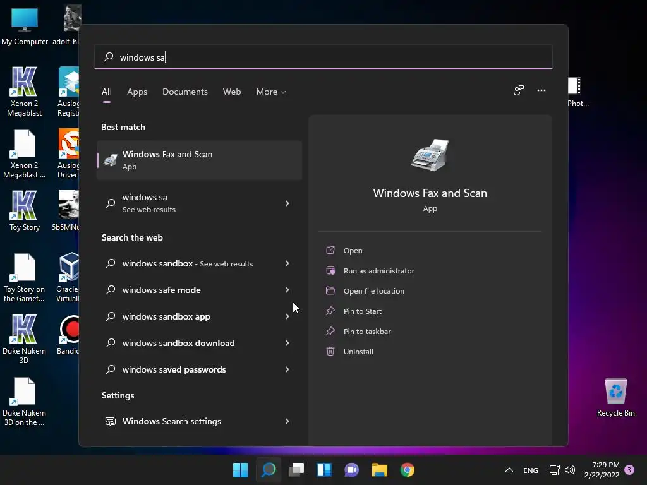Launch Google Chrome from taskbar
The width and height of the screenshot is (647, 485).
tap(408, 470)
